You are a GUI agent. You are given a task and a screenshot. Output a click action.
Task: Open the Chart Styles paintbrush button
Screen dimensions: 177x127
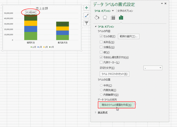click(87, 15)
